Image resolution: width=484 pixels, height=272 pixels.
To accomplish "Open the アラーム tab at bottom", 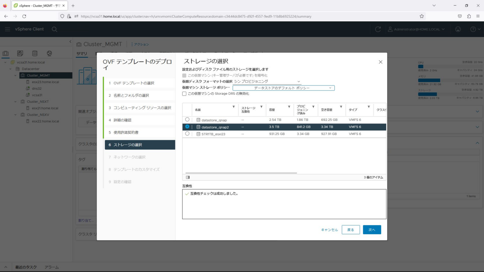I will [52, 267].
